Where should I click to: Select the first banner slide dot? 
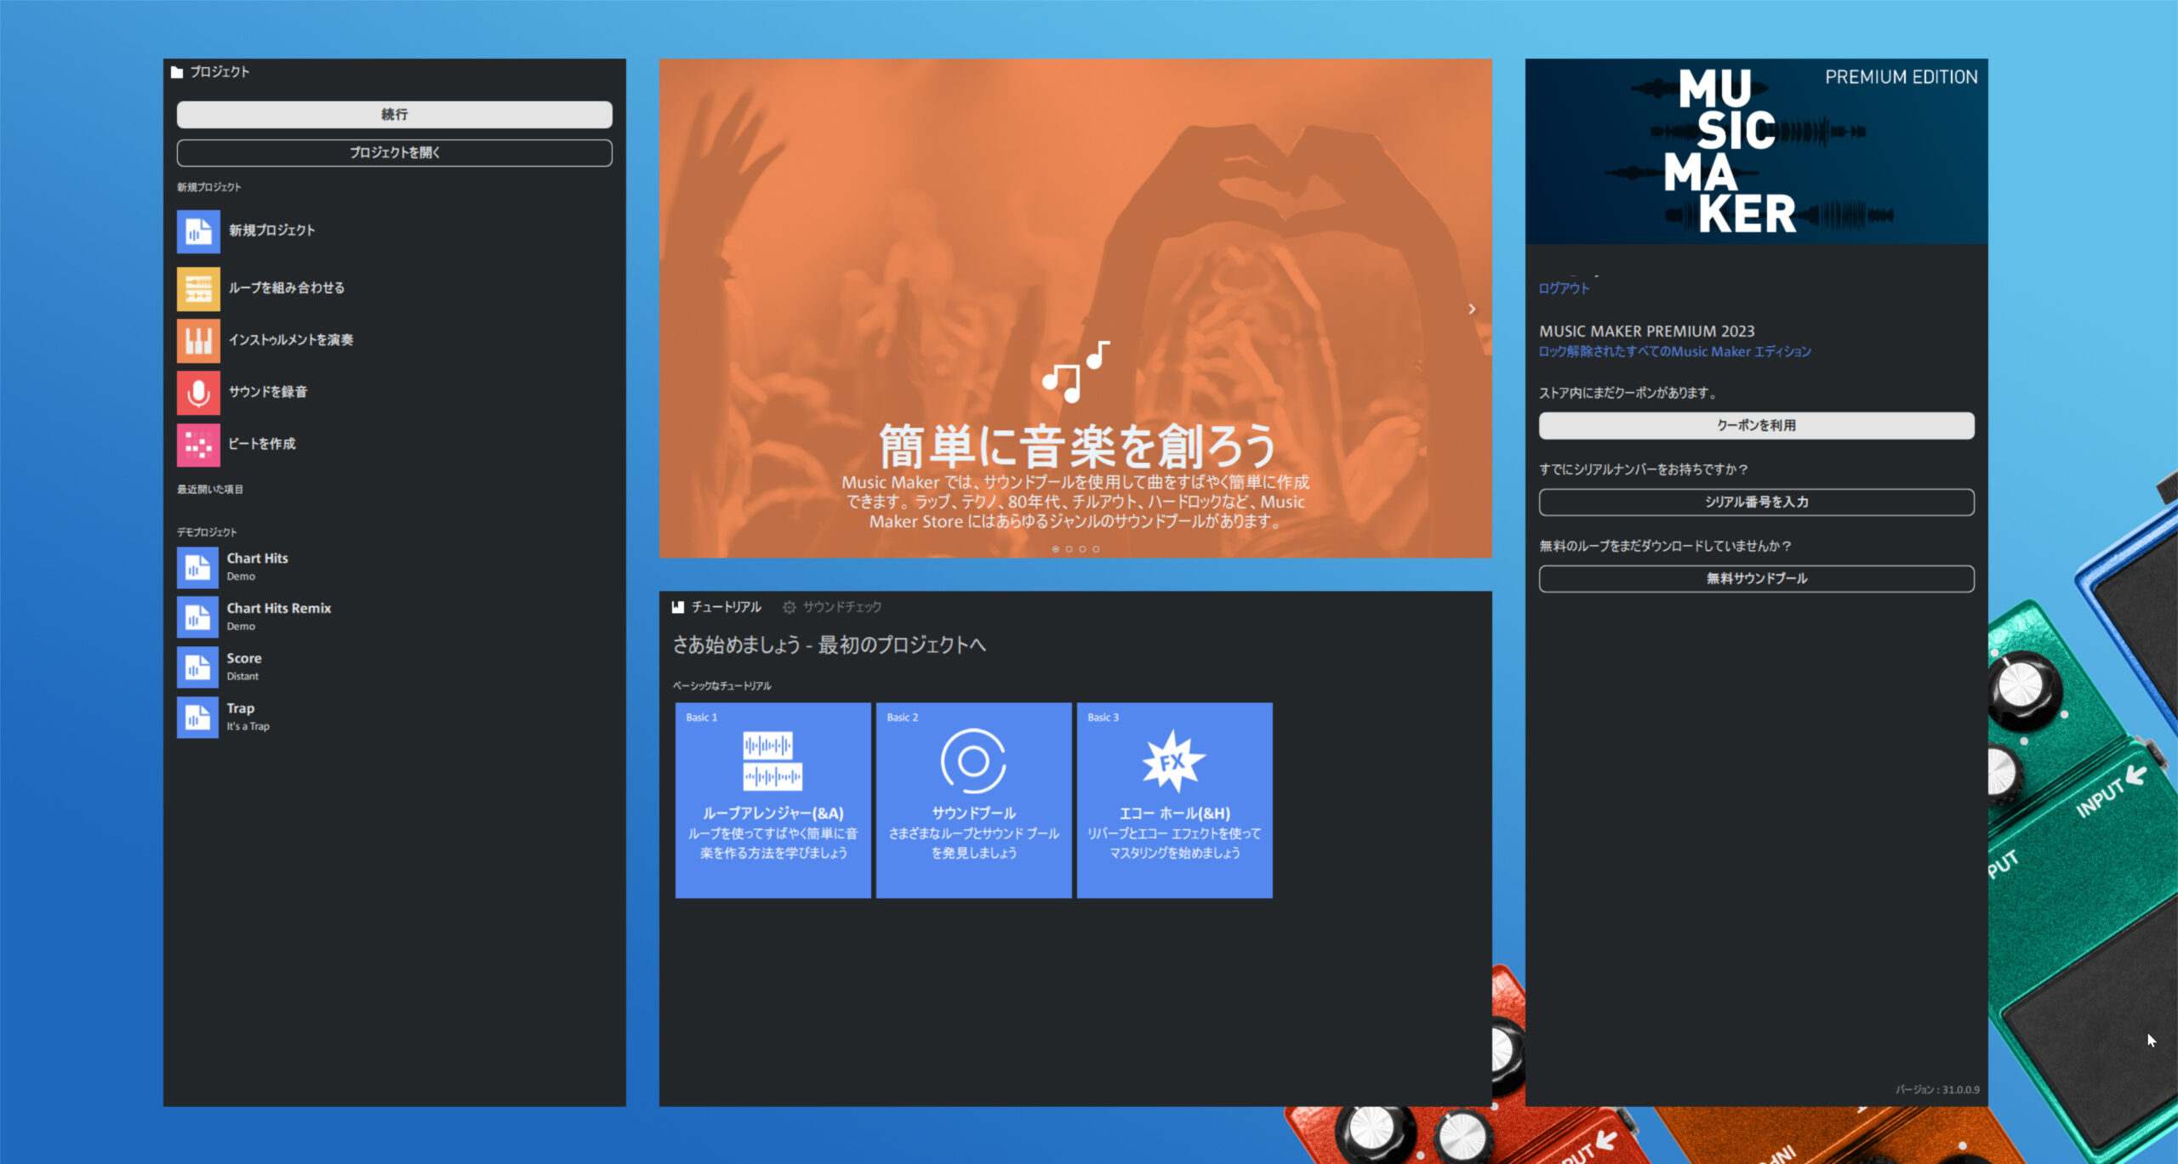click(x=1056, y=549)
